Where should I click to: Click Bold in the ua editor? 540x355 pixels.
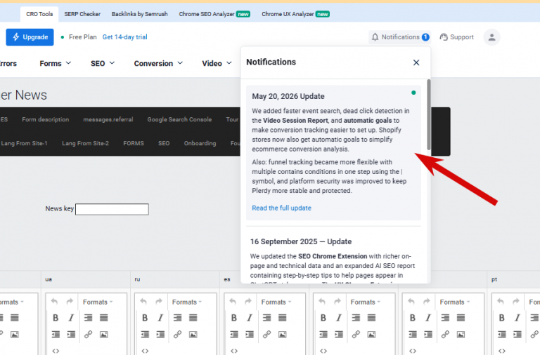(56, 318)
